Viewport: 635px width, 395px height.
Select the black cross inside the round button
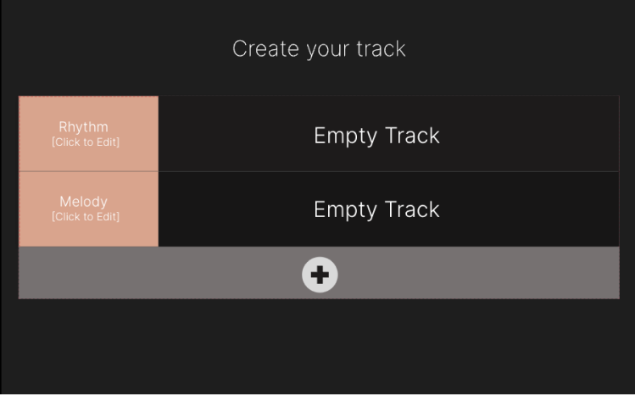(320, 275)
